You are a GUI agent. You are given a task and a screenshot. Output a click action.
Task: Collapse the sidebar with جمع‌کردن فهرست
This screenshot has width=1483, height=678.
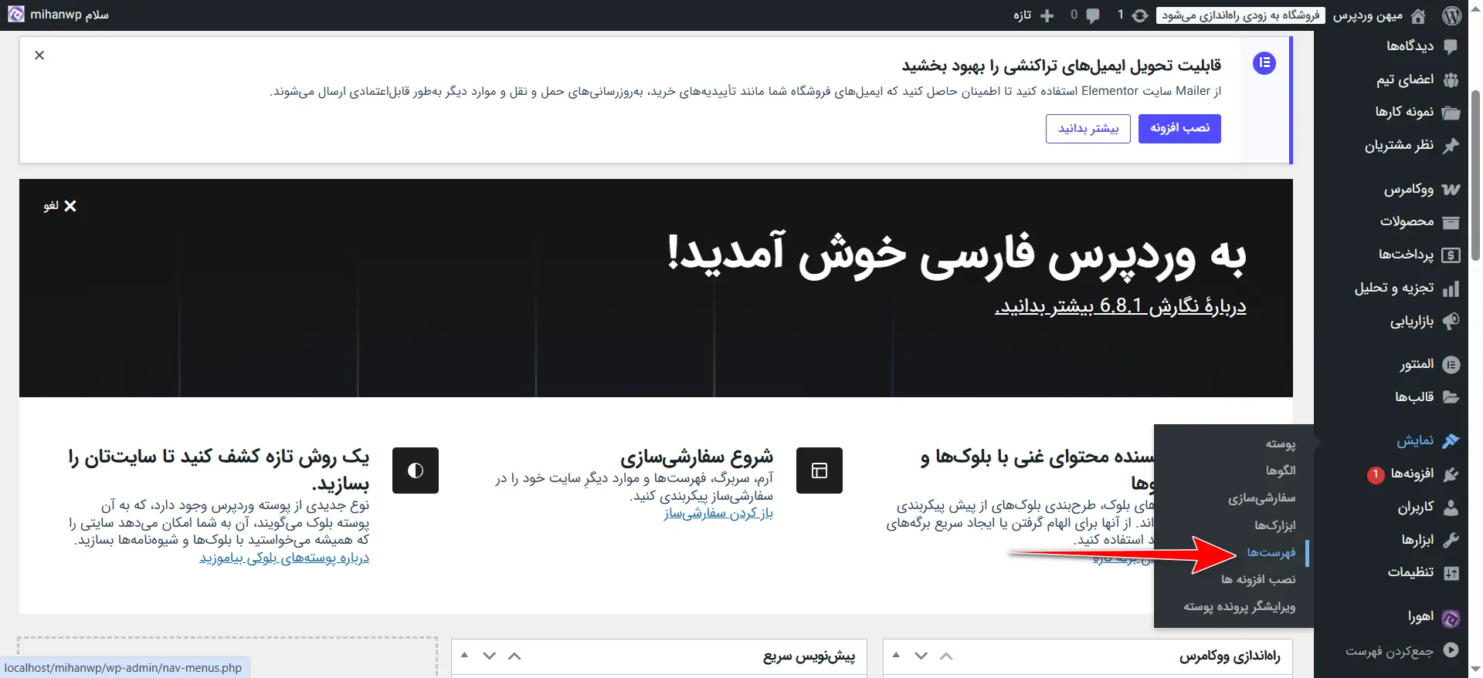tap(1402, 651)
